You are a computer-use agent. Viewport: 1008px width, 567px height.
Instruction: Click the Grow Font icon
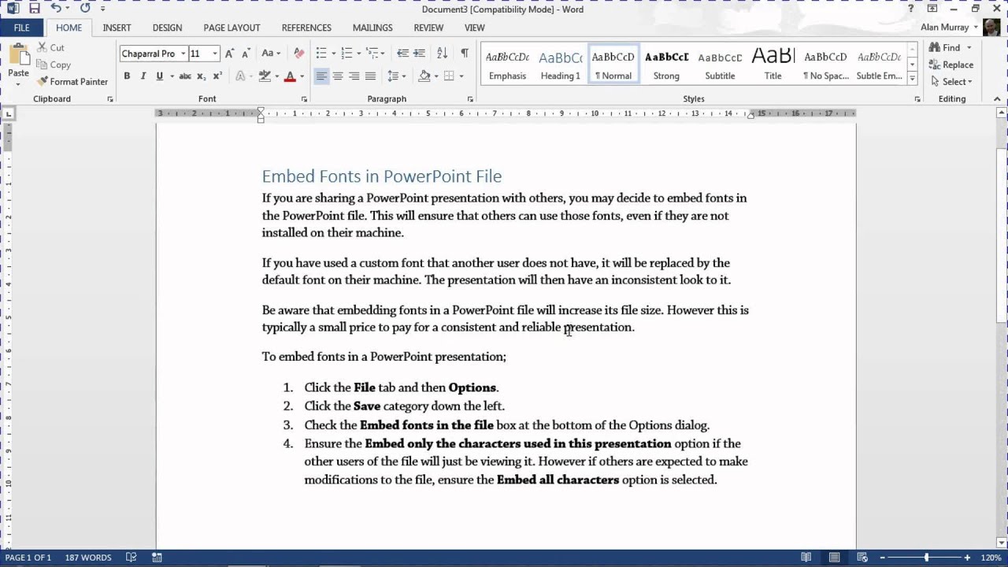click(x=229, y=54)
